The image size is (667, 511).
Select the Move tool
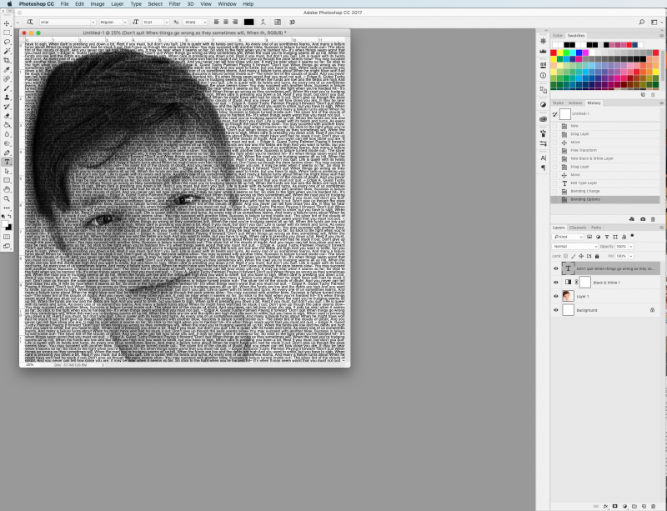[7, 23]
